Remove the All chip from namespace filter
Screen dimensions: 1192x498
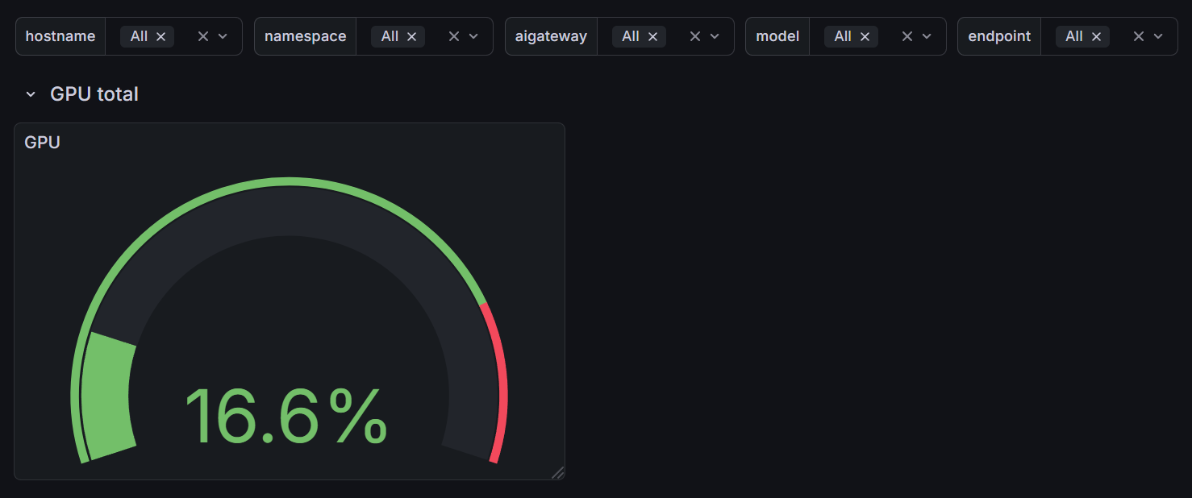click(411, 36)
